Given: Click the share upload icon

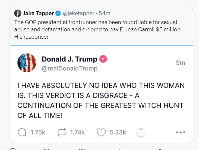Looking at the screenshot, I should point(141,132).
